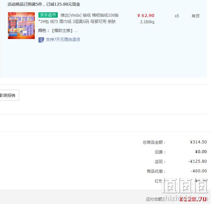Open the Vinda tissue product thumbnail
The width and height of the screenshot is (211, 204).
point(21,26)
